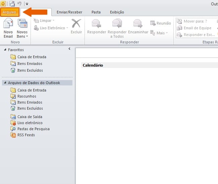Image resolution: width=218 pixels, height=184 pixels.
Task: Minimize the folder navigation pane
Action: (x=69, y=49)
